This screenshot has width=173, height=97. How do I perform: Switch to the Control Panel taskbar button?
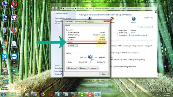(x=98, y=95)
